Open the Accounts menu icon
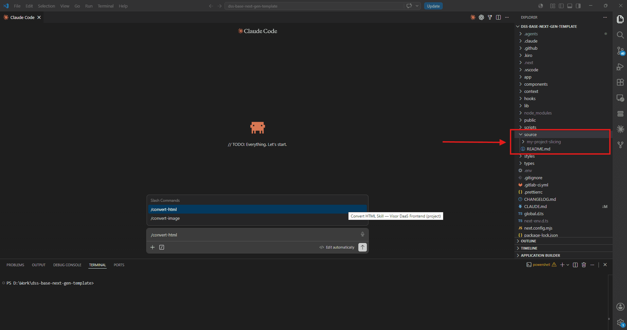Viewport: 627px width, 330px height. pos(620,307)
